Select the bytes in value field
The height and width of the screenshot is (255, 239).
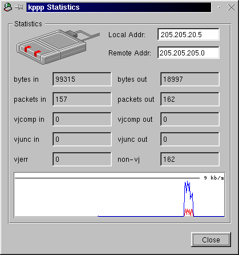pos(82,79)
